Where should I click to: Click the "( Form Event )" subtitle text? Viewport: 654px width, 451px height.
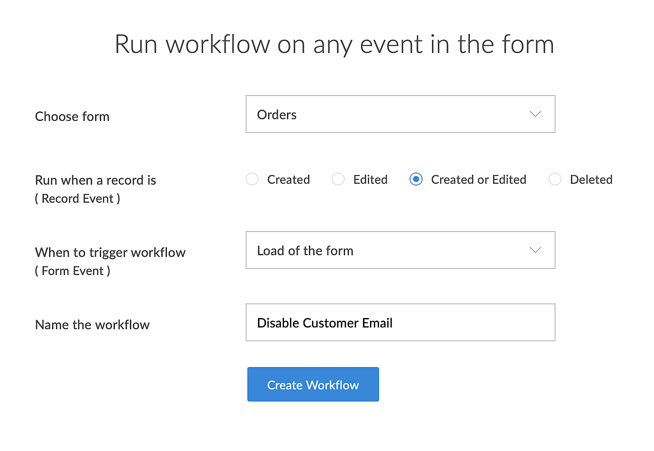73,271
